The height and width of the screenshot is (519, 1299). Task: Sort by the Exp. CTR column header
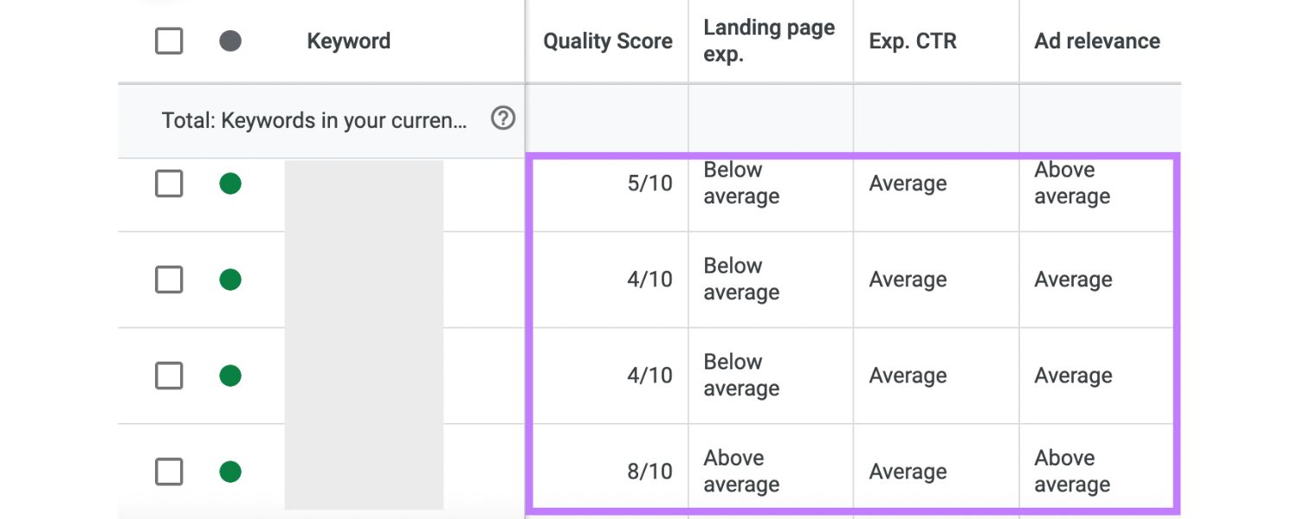tap(912, 41)
